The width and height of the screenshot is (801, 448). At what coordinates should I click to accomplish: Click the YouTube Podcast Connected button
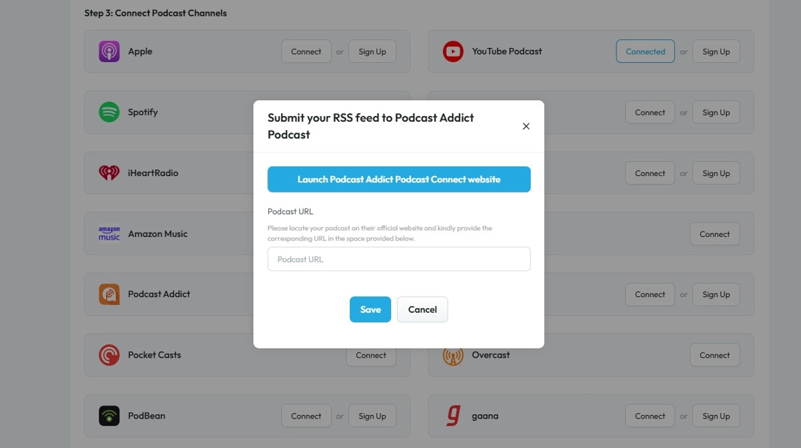point(645,52)
